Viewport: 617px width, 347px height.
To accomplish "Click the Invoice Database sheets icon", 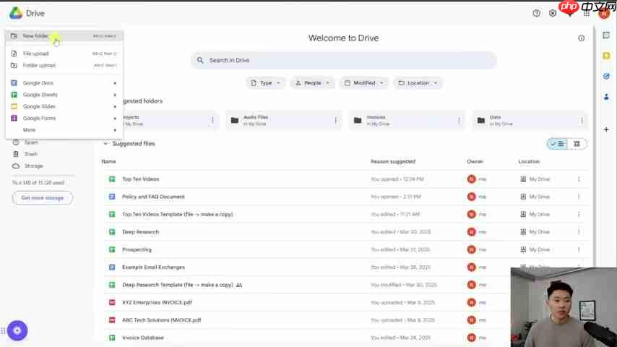I will [x=112, y=338].
